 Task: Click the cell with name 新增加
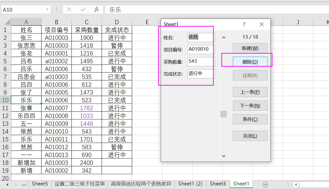(x=26, y=163)
